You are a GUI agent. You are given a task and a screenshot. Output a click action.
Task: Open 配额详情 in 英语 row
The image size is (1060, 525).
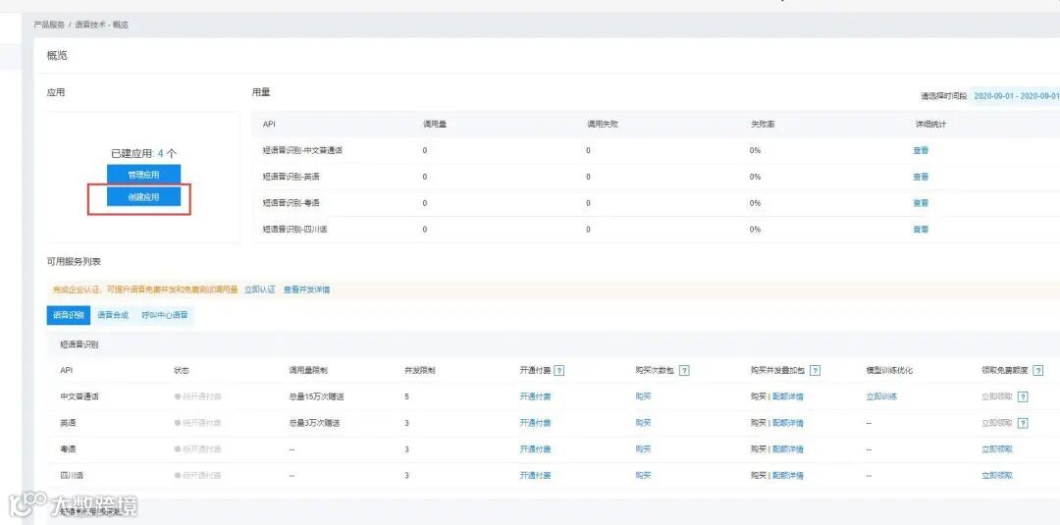click(788, 423)
